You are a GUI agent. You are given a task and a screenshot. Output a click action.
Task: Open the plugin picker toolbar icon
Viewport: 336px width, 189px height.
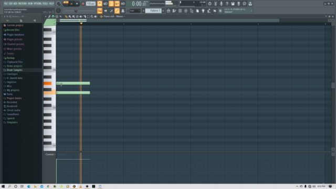[203, 10]
